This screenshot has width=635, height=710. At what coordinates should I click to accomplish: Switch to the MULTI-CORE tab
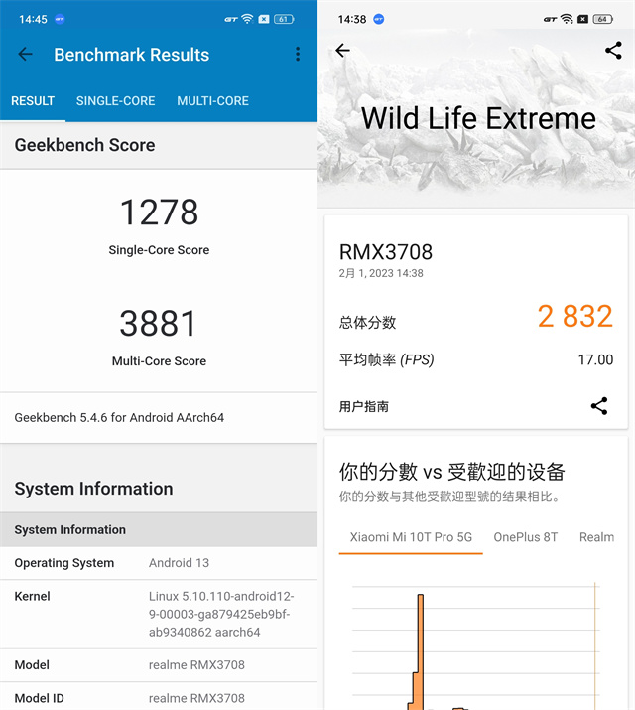pyautogui.click(x=212, y=101)
